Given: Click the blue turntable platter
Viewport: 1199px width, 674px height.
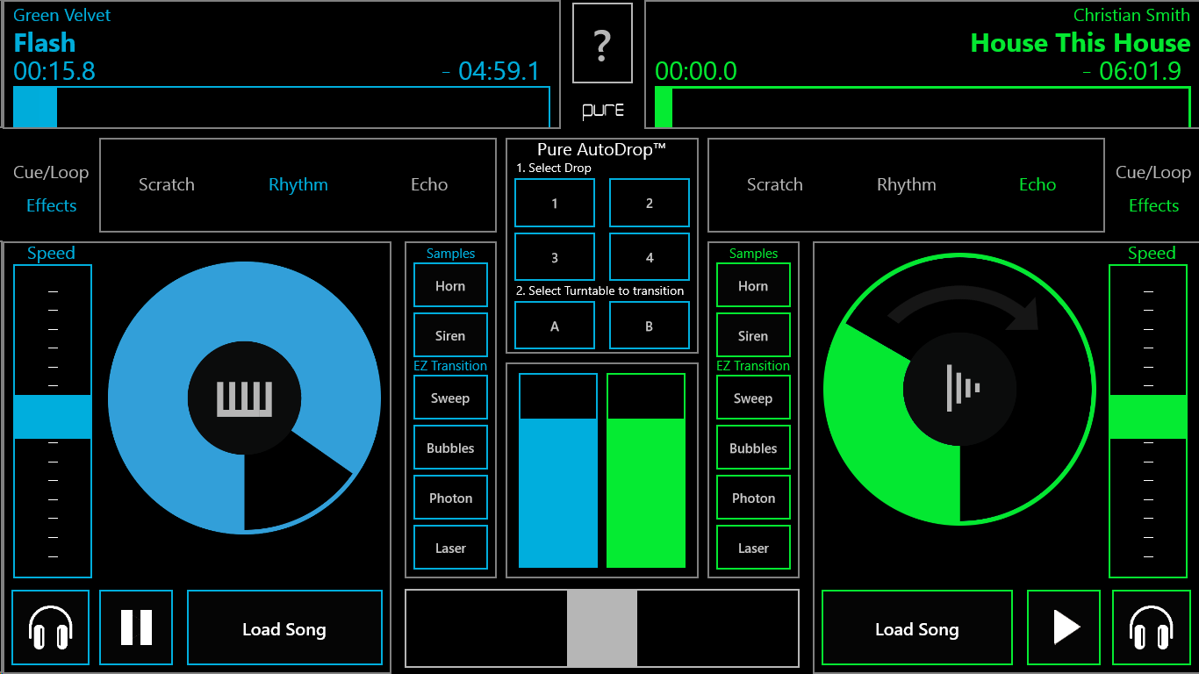Looking at the screenshot, I should point(244,397).
